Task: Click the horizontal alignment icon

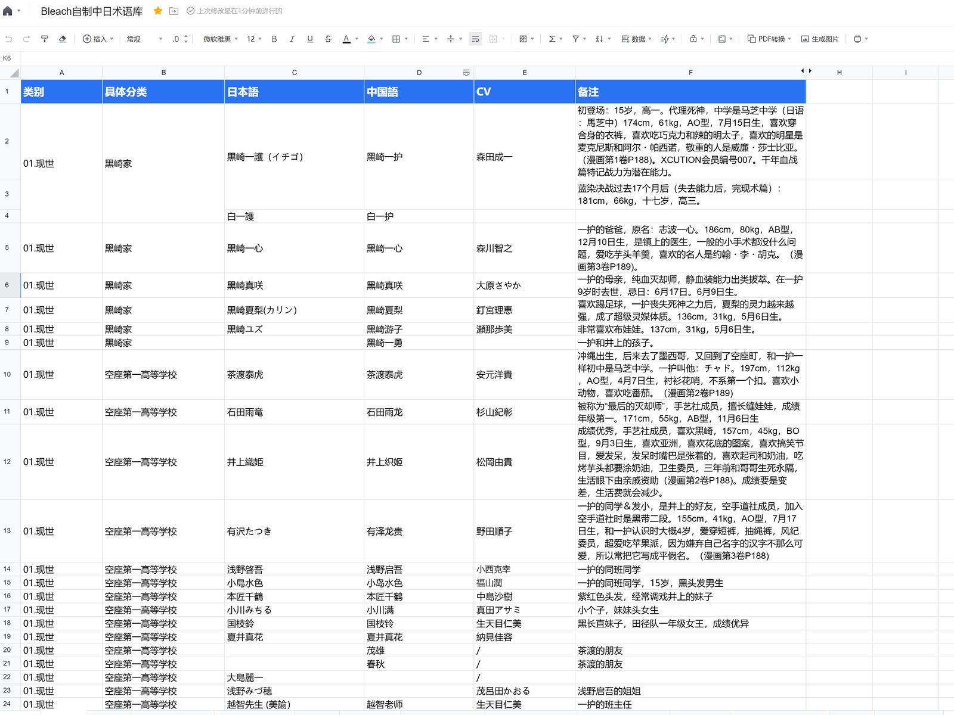Action: (426, 39)
